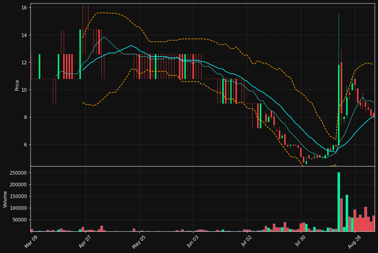Click the Apr 07 date label

[85, 241]
